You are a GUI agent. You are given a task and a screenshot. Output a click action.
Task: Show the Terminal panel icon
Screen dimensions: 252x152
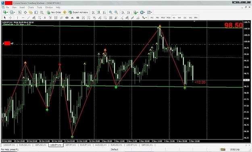[36, 12]
